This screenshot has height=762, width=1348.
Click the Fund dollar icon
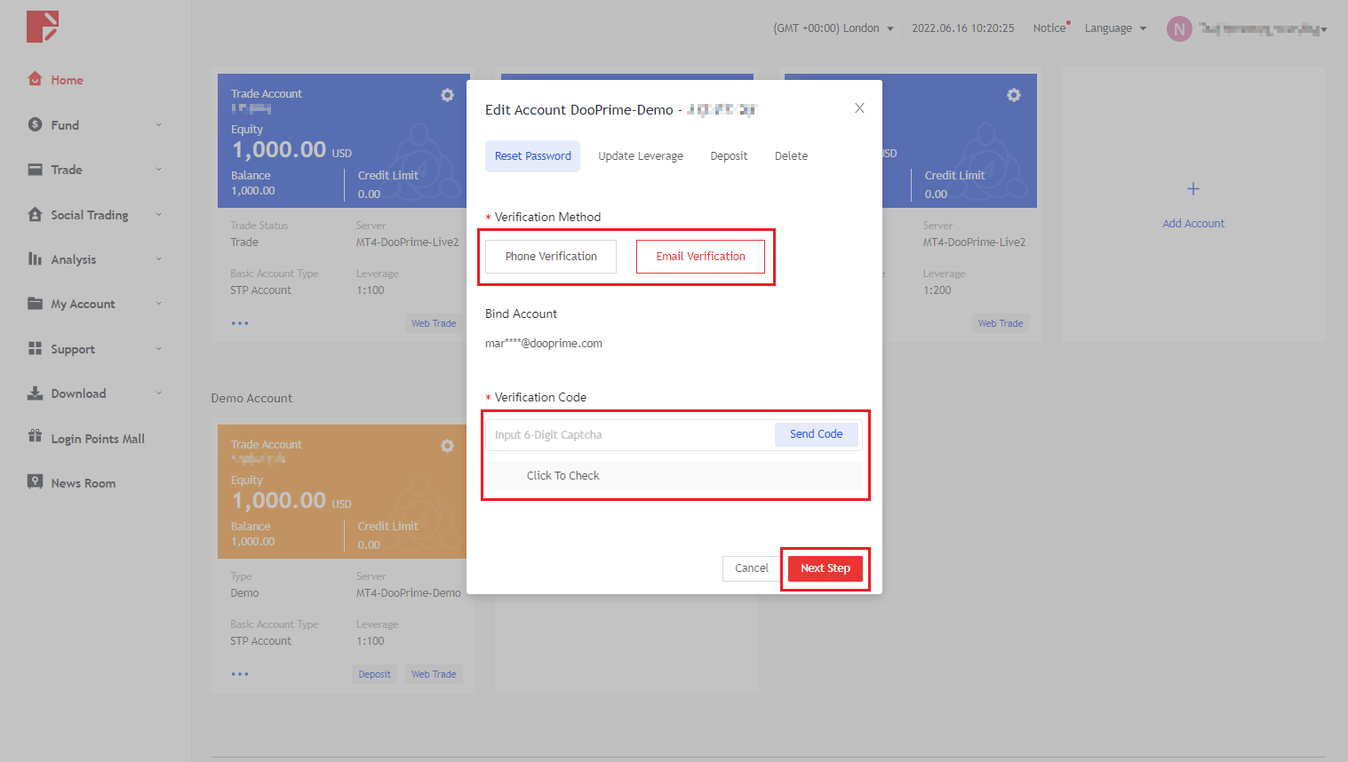(35, 124)
